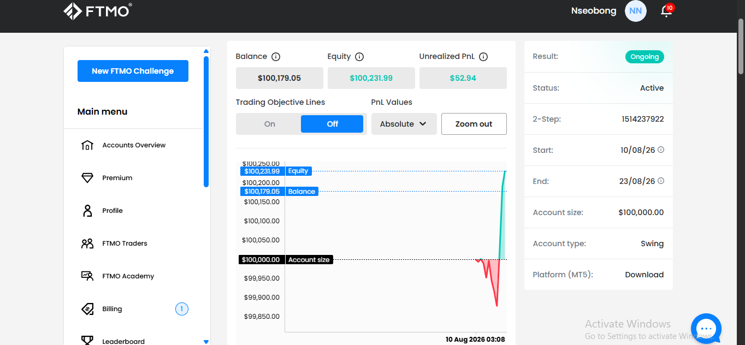Click the Profile person icon

click(87, 211)
